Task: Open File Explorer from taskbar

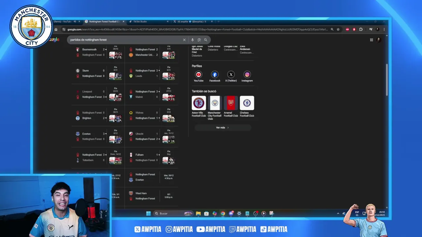Action: (198, 213)
